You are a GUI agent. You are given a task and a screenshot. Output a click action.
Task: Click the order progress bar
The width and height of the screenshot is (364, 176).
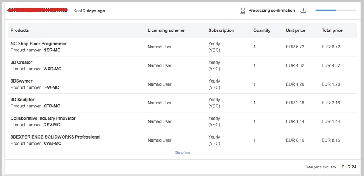336,11
